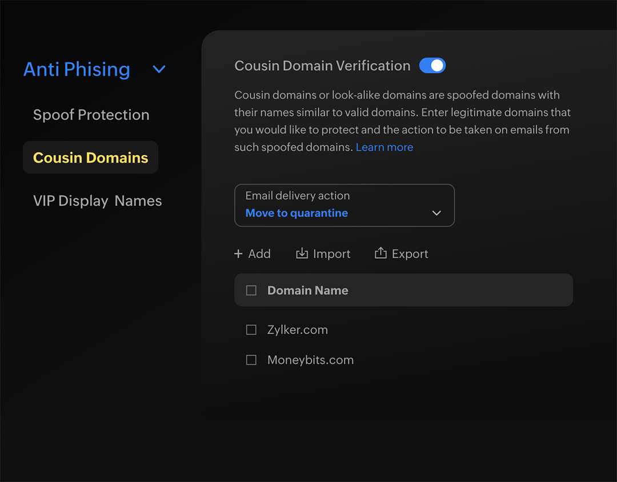
Task: Click the Anti Phising heading text
Action: click(77, 70)
